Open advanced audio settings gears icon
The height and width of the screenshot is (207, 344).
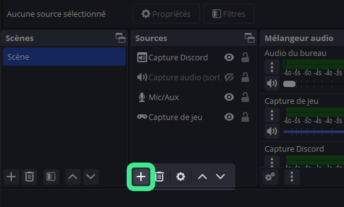click(270, 177)
